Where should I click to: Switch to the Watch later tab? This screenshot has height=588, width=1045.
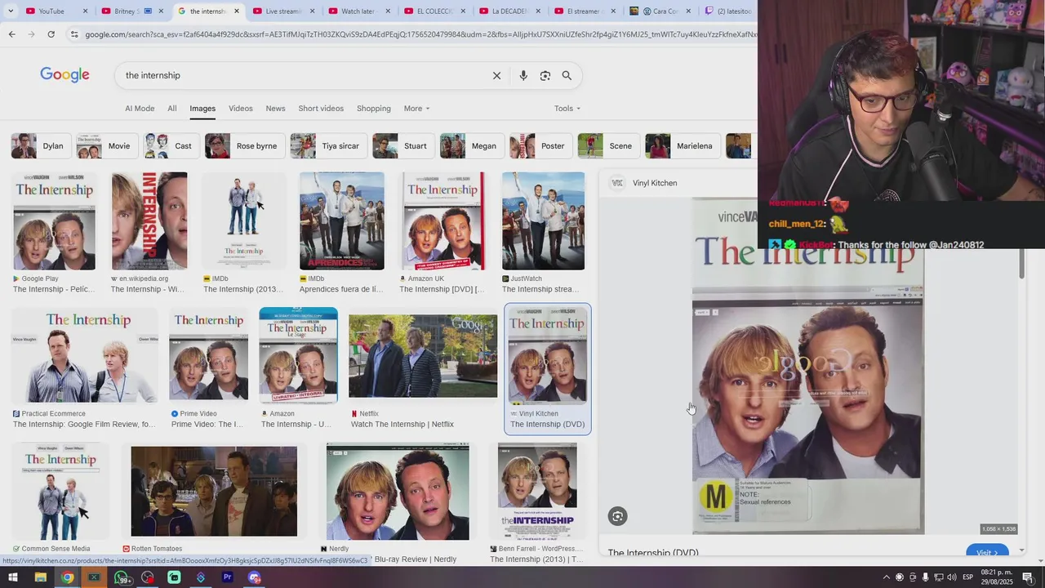(358, 11)
